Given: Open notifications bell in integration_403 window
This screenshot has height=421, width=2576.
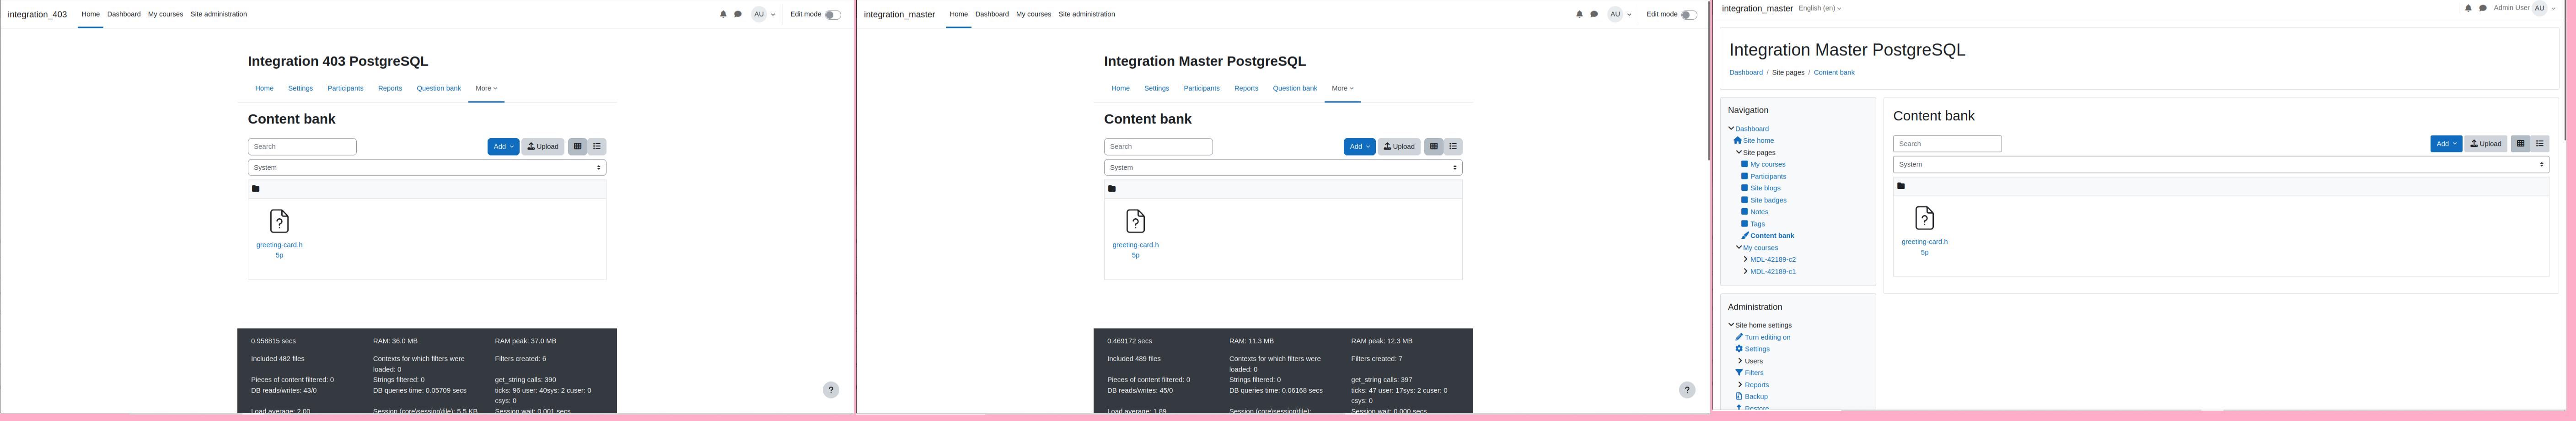Looking at the screenshot, I should [723, 14].
